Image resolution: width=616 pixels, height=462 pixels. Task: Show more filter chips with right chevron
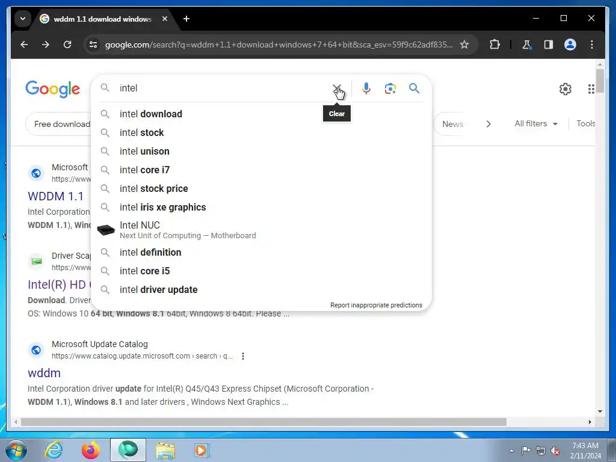tap(488, 124)
